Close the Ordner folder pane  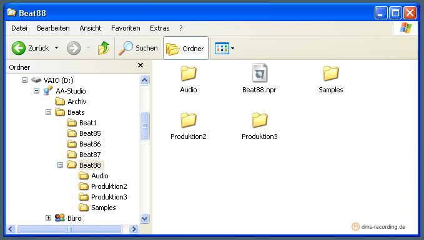(x=141, y=65)
